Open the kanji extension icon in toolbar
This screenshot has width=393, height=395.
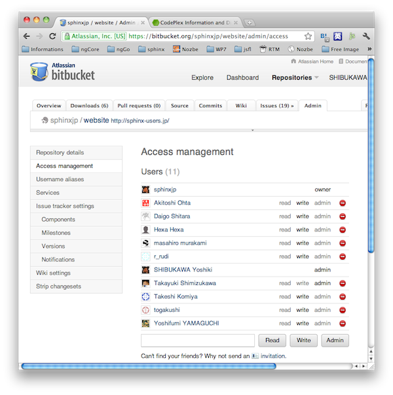click(338, 37)
